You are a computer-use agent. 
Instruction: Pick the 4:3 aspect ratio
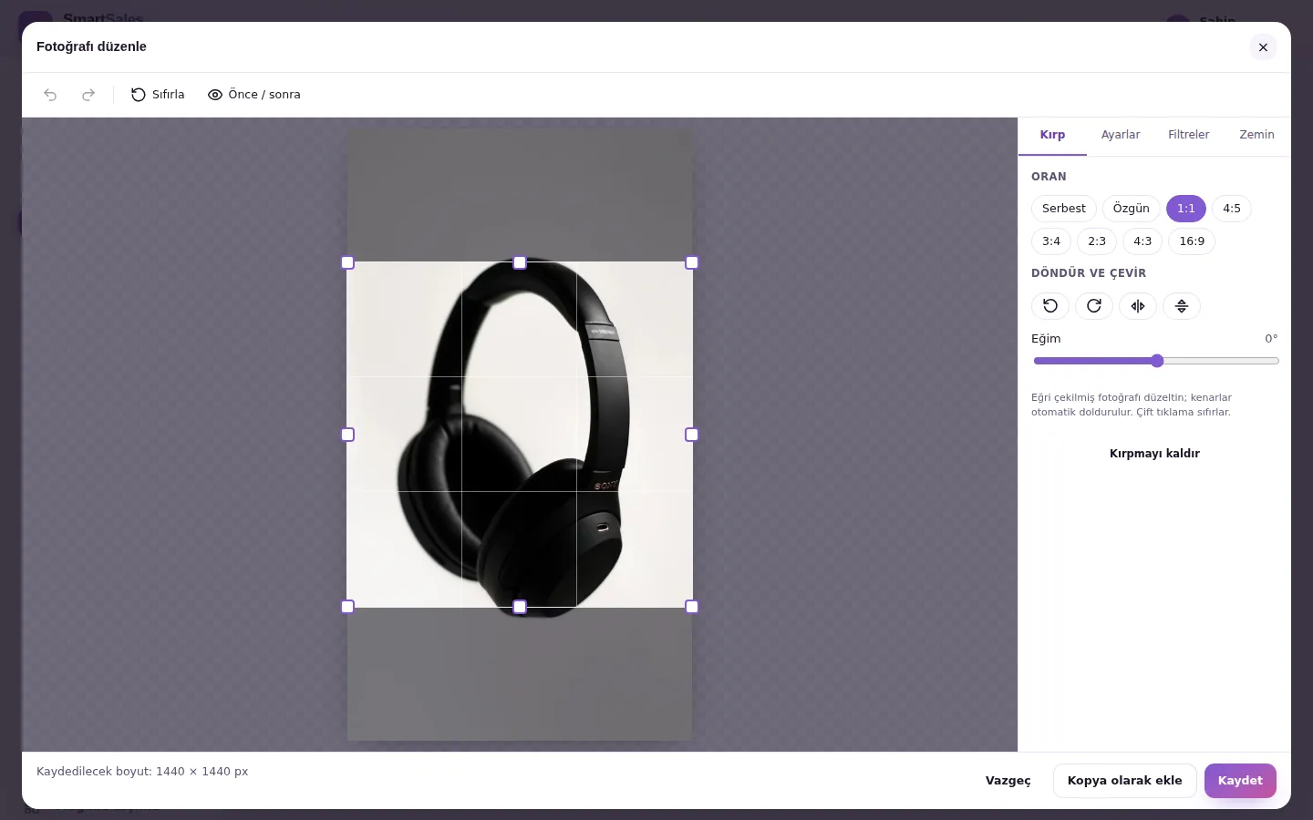pos(1142,241)
